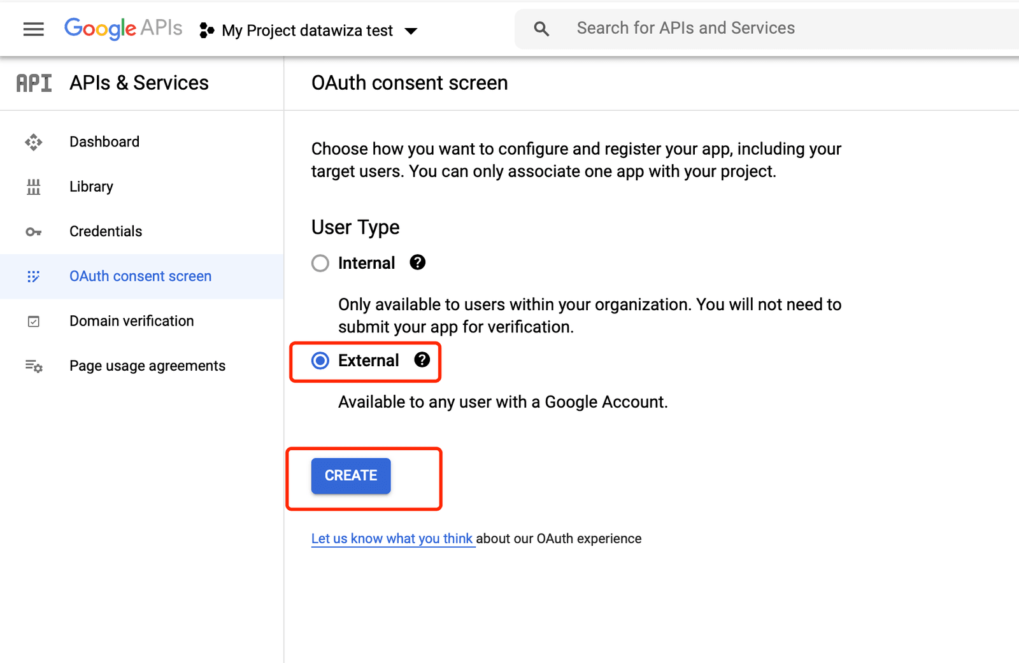This screenshot has height=663, width=1019.
Task: Click the Credentials key icon
Action: pos(34,232)
